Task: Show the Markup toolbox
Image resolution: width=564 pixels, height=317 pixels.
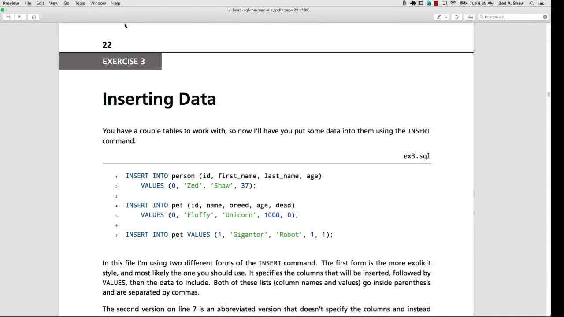Action: (x=470, y=17)
